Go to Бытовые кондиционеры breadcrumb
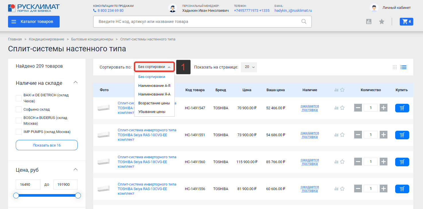This screenshot has width=423, height=209. [x=92, y=39]
